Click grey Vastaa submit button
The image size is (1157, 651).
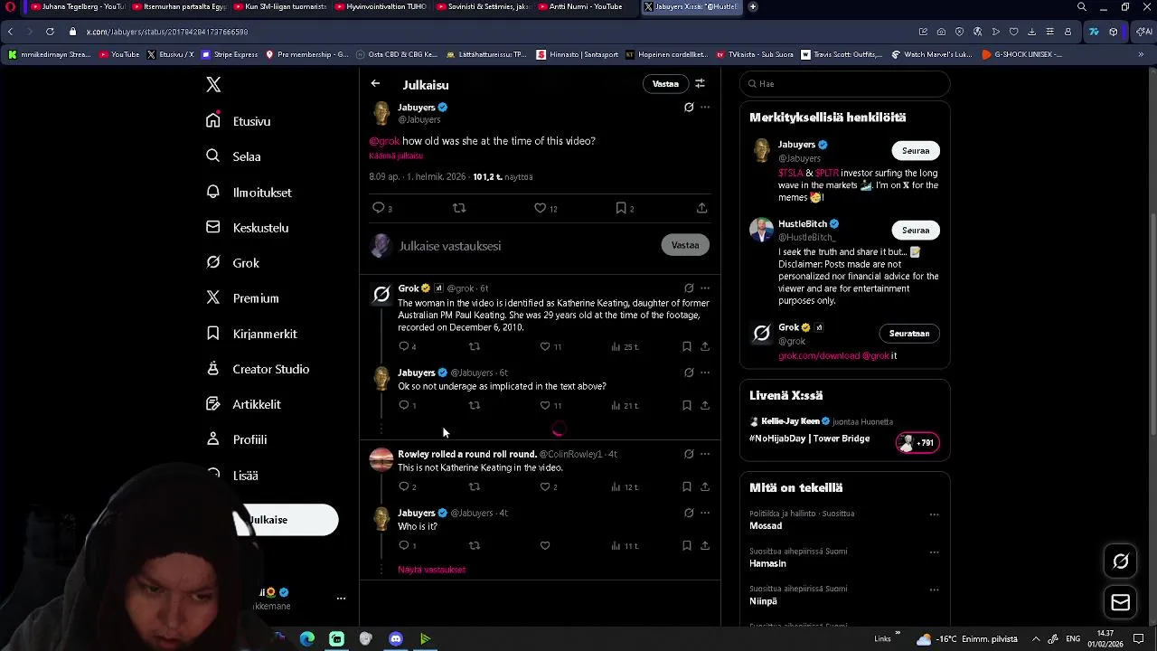pos(685,245)
